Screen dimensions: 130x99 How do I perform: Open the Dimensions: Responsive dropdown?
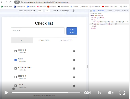click(x=27, y=11)
